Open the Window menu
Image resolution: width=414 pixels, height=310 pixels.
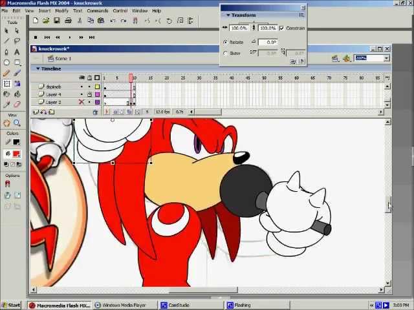tap(140, 11)
